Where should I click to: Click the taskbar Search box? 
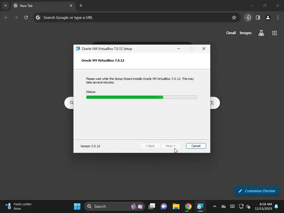click(x=115, y=206)
